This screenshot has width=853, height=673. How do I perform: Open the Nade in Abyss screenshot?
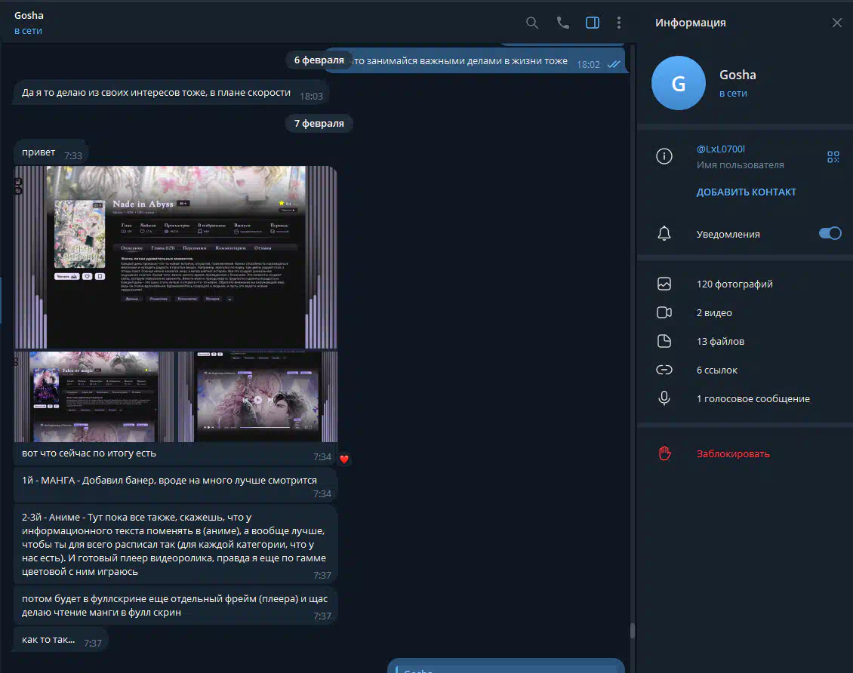click(176, 257)
